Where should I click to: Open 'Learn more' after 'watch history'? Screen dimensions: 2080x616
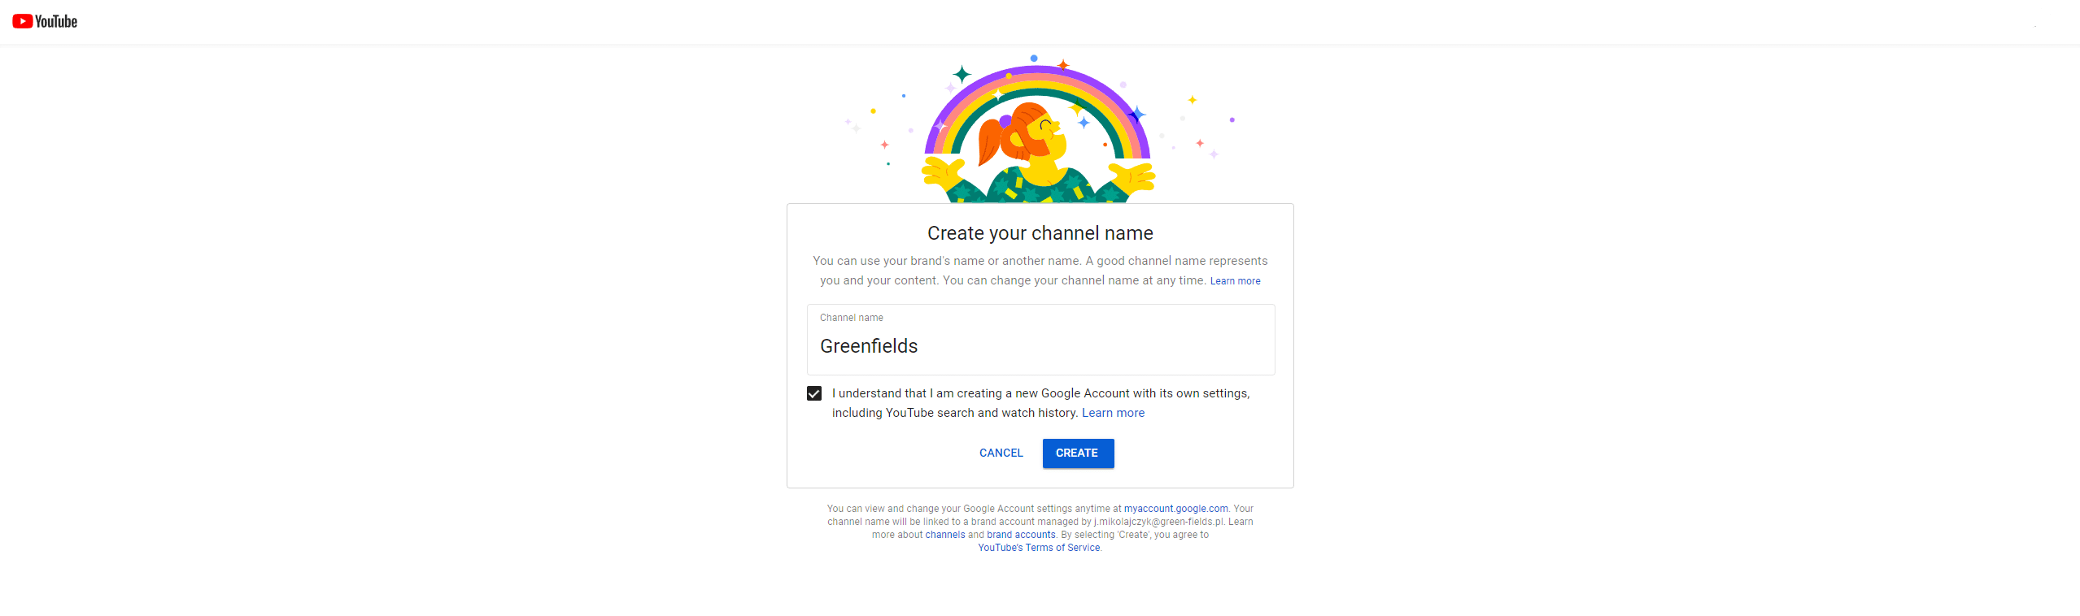[x=1113, y=413]
